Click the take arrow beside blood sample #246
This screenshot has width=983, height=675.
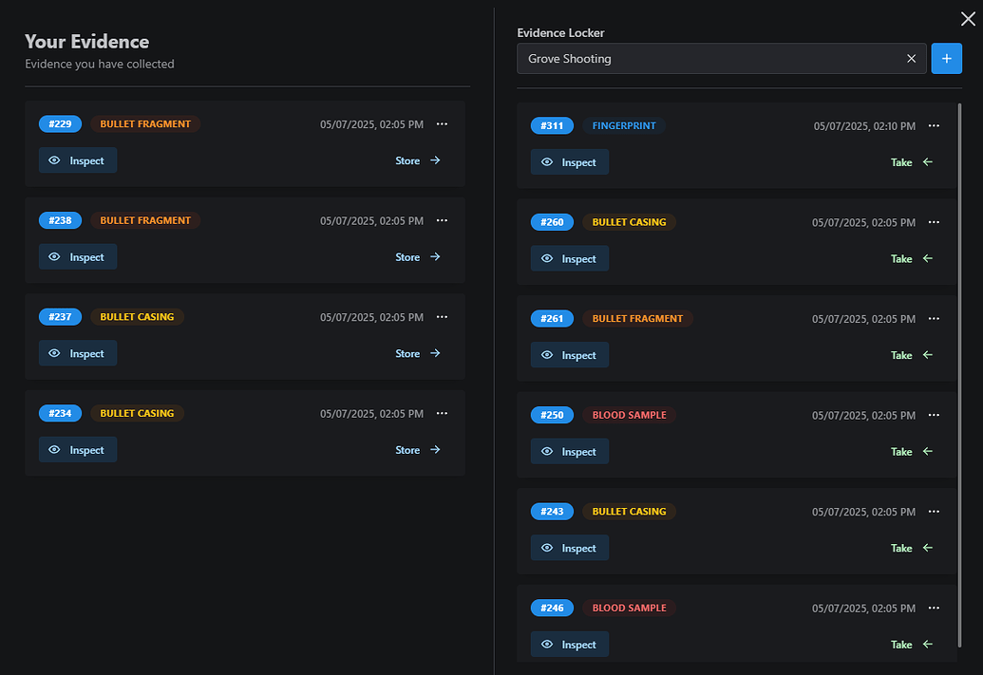pos(928,645)
